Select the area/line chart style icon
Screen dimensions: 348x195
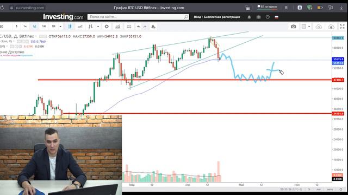pos(80,27)
